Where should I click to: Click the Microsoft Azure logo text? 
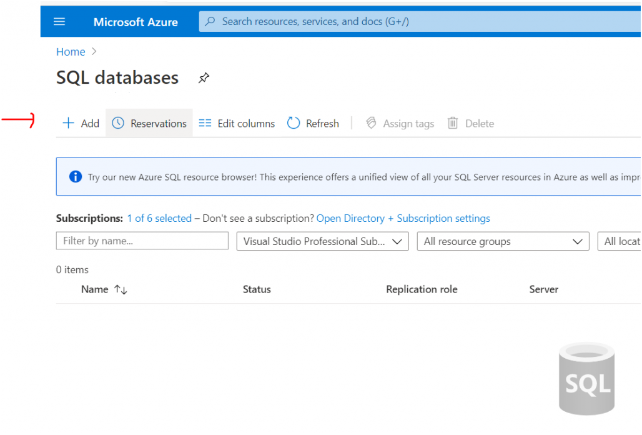pos(136,22)
